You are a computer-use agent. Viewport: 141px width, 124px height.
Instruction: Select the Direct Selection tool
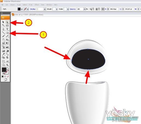click(7, 22)
